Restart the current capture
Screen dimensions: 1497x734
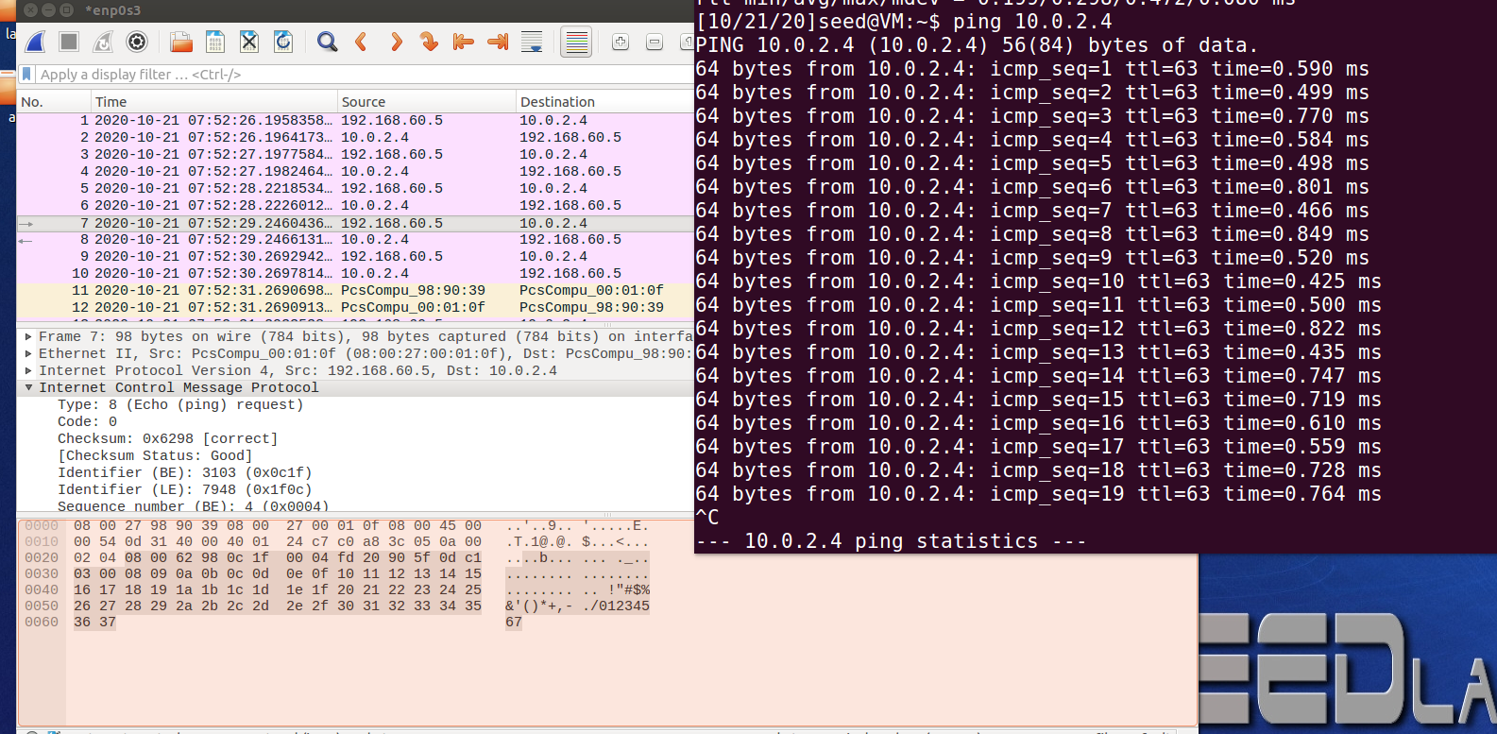coord(103,42)
